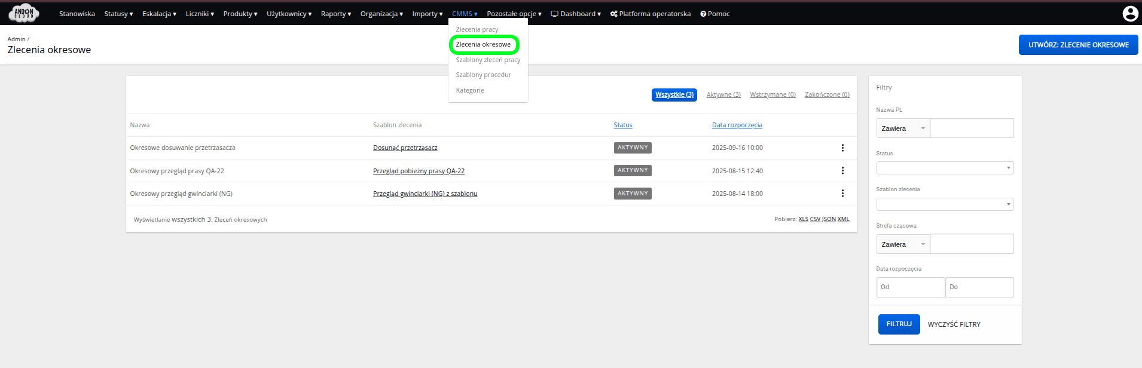Open actions menu for Okresowe dosuwanie przetrzasacza
The image size is (1142, 368).
click(842, 148)
